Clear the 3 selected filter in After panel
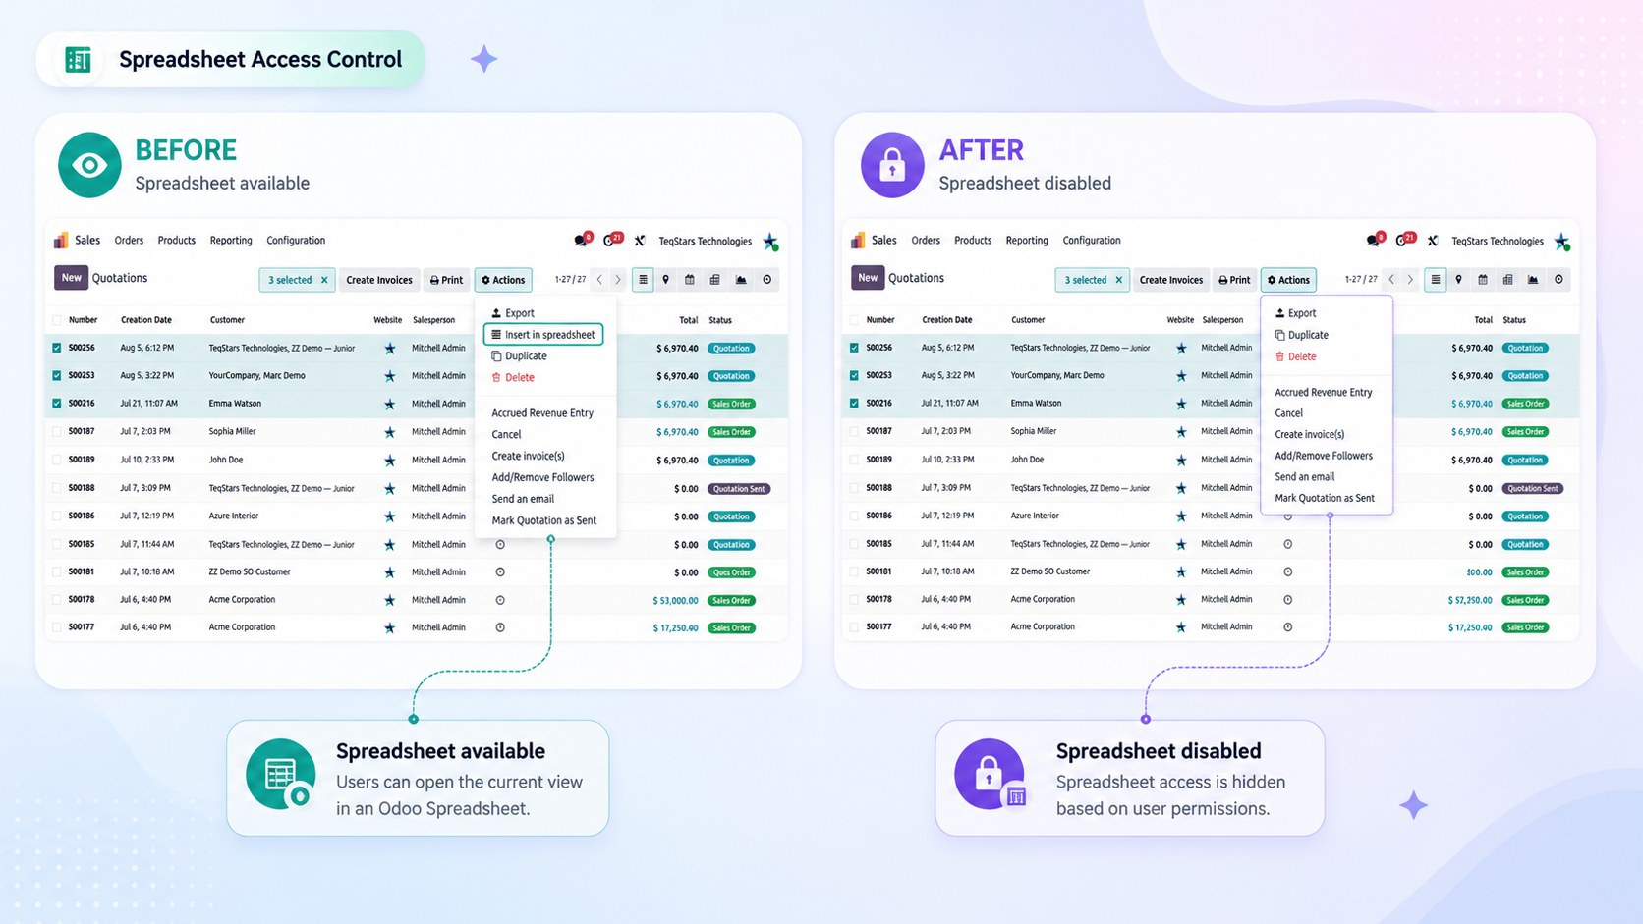This screenshot has width=1643, height=924. click(x=1118, y=280)
